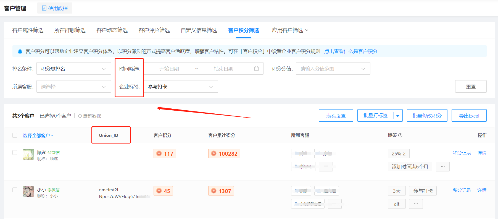Click the 批量打标签 button
Viewport: 498px width, 219px height.
pyautogui.click(x=376, y=116)
